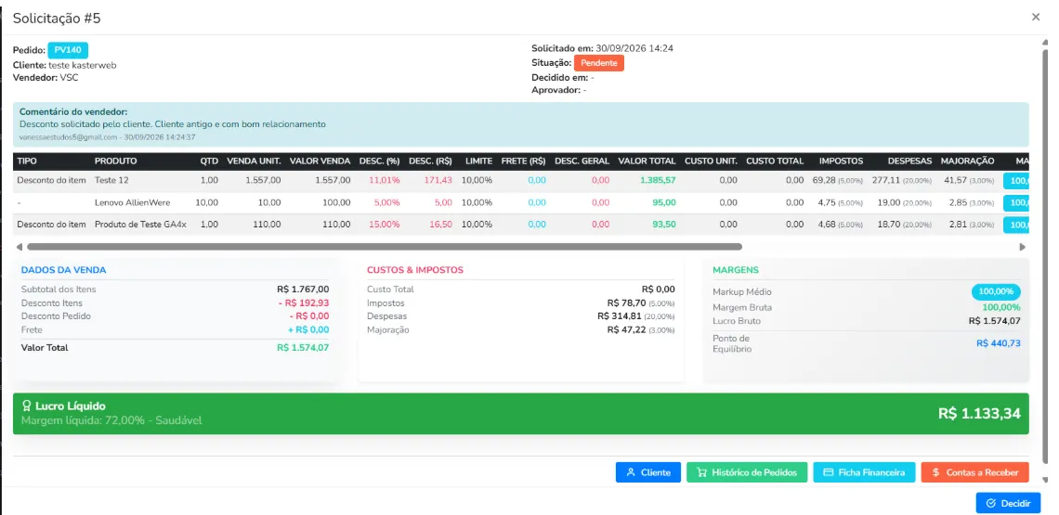The height and width of the screenshot is (515, 1059).
Task: Click the Comentário do vendedor text
Action: tap(73, 112)
